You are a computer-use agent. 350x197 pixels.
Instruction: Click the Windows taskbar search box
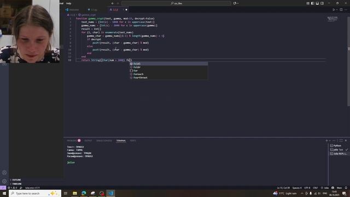pos(35,193)
